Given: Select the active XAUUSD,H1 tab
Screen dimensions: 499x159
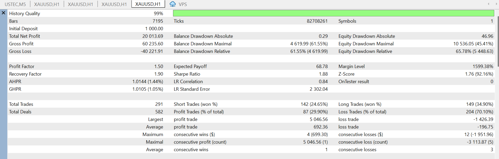Looking at the screenshot, I should pos(148,4).
